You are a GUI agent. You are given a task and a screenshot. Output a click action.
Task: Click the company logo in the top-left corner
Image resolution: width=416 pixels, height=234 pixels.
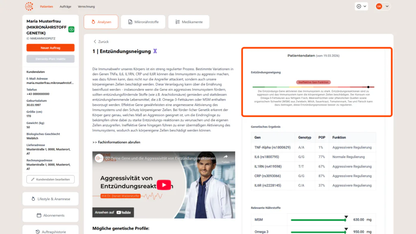coord(29,6)
